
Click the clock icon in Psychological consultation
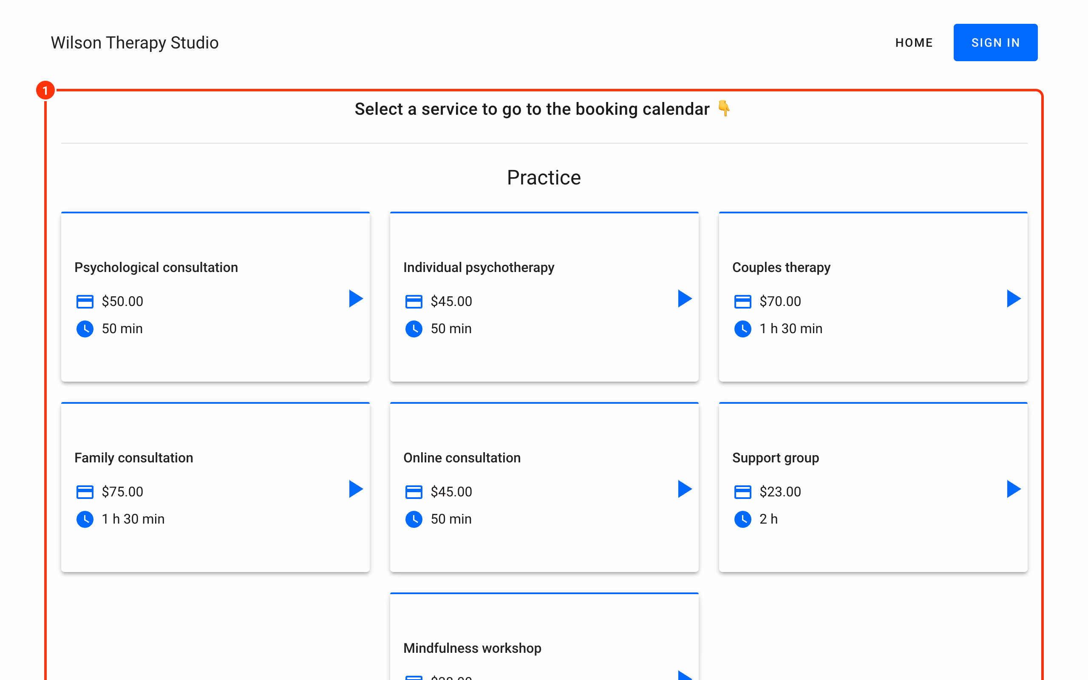click(85, 329)
